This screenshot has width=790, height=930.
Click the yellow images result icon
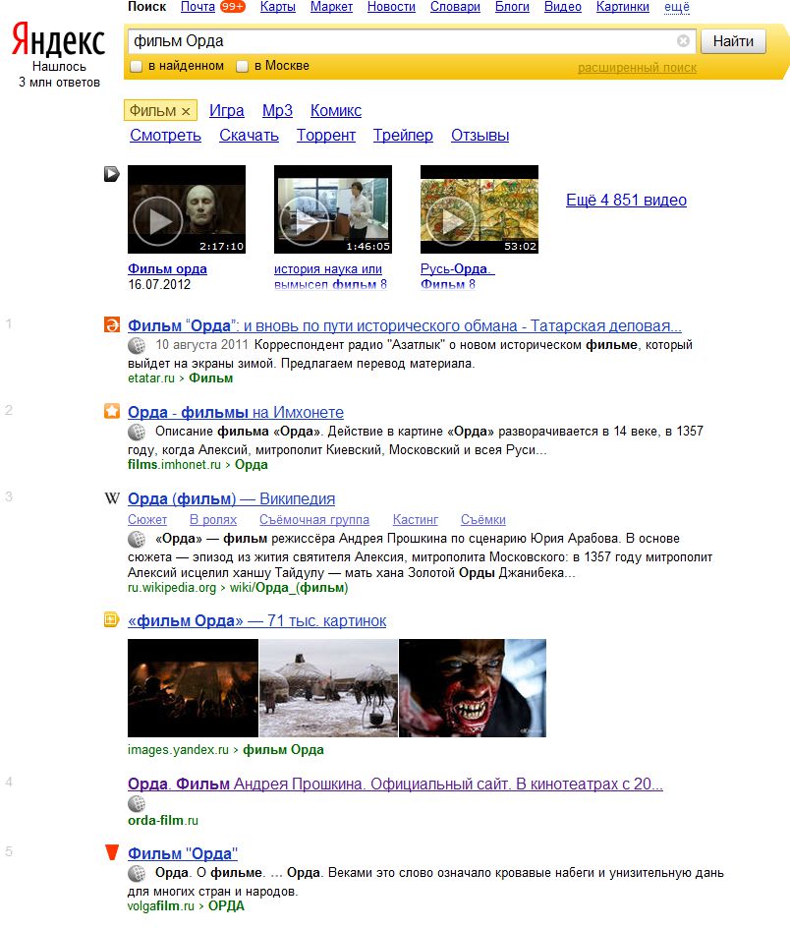pyautogui.click(x=112, y=620)
